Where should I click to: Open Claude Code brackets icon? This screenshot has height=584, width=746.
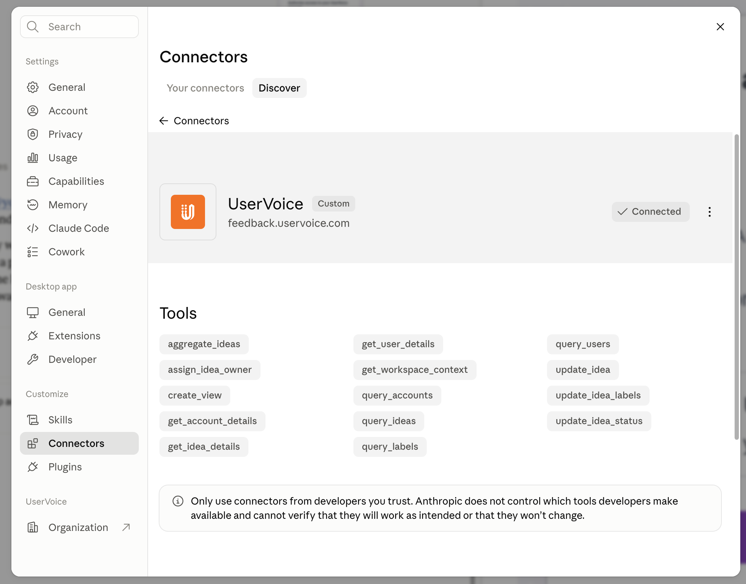pyautogui.click(x=33, y=228)
